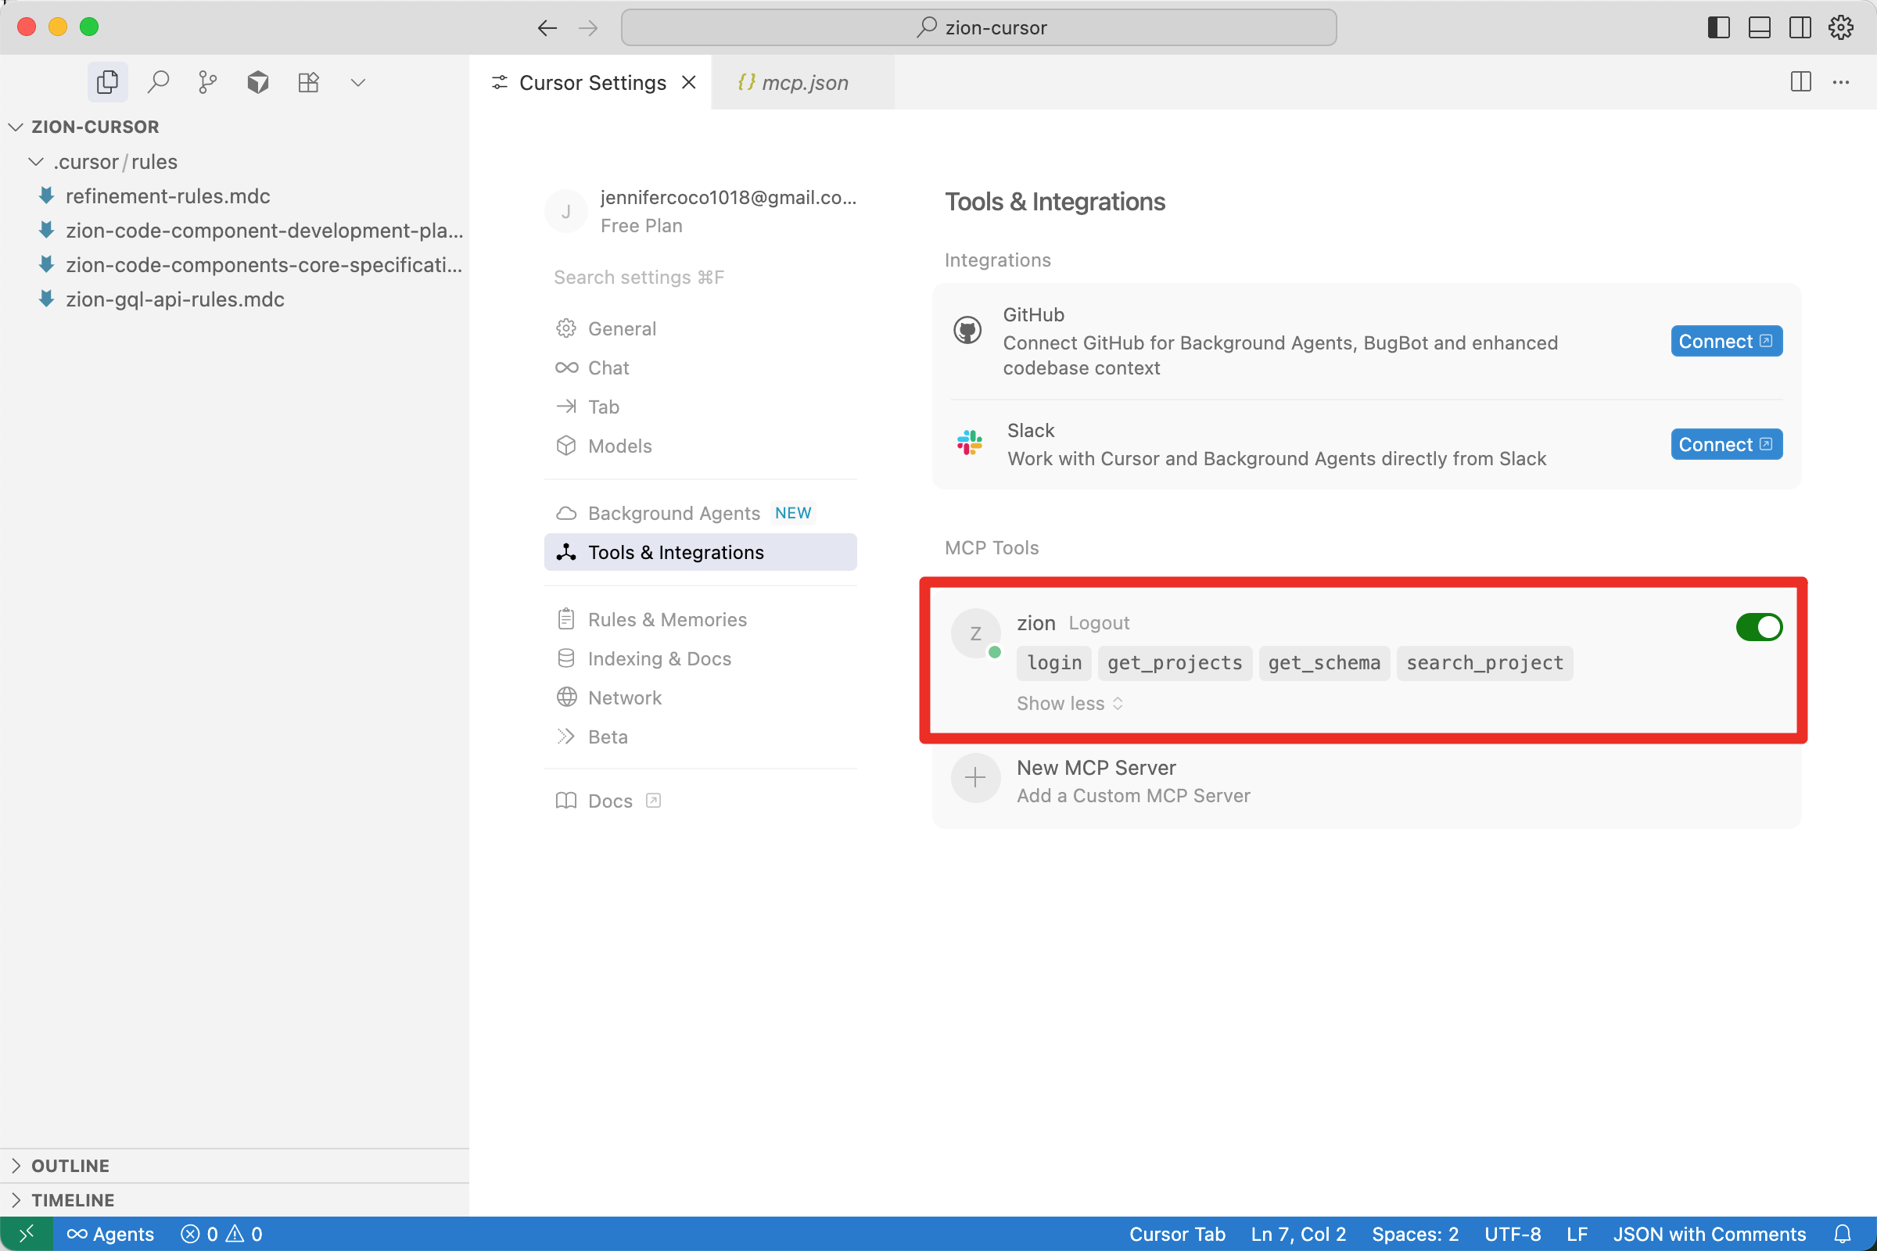1877x1251 pixels.
Task: Expand the TIMELINE section
Action: tap(235, 1200)
